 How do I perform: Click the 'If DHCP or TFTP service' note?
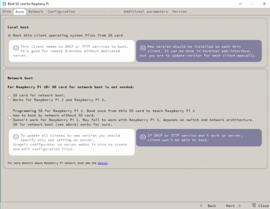pos(199,138)
